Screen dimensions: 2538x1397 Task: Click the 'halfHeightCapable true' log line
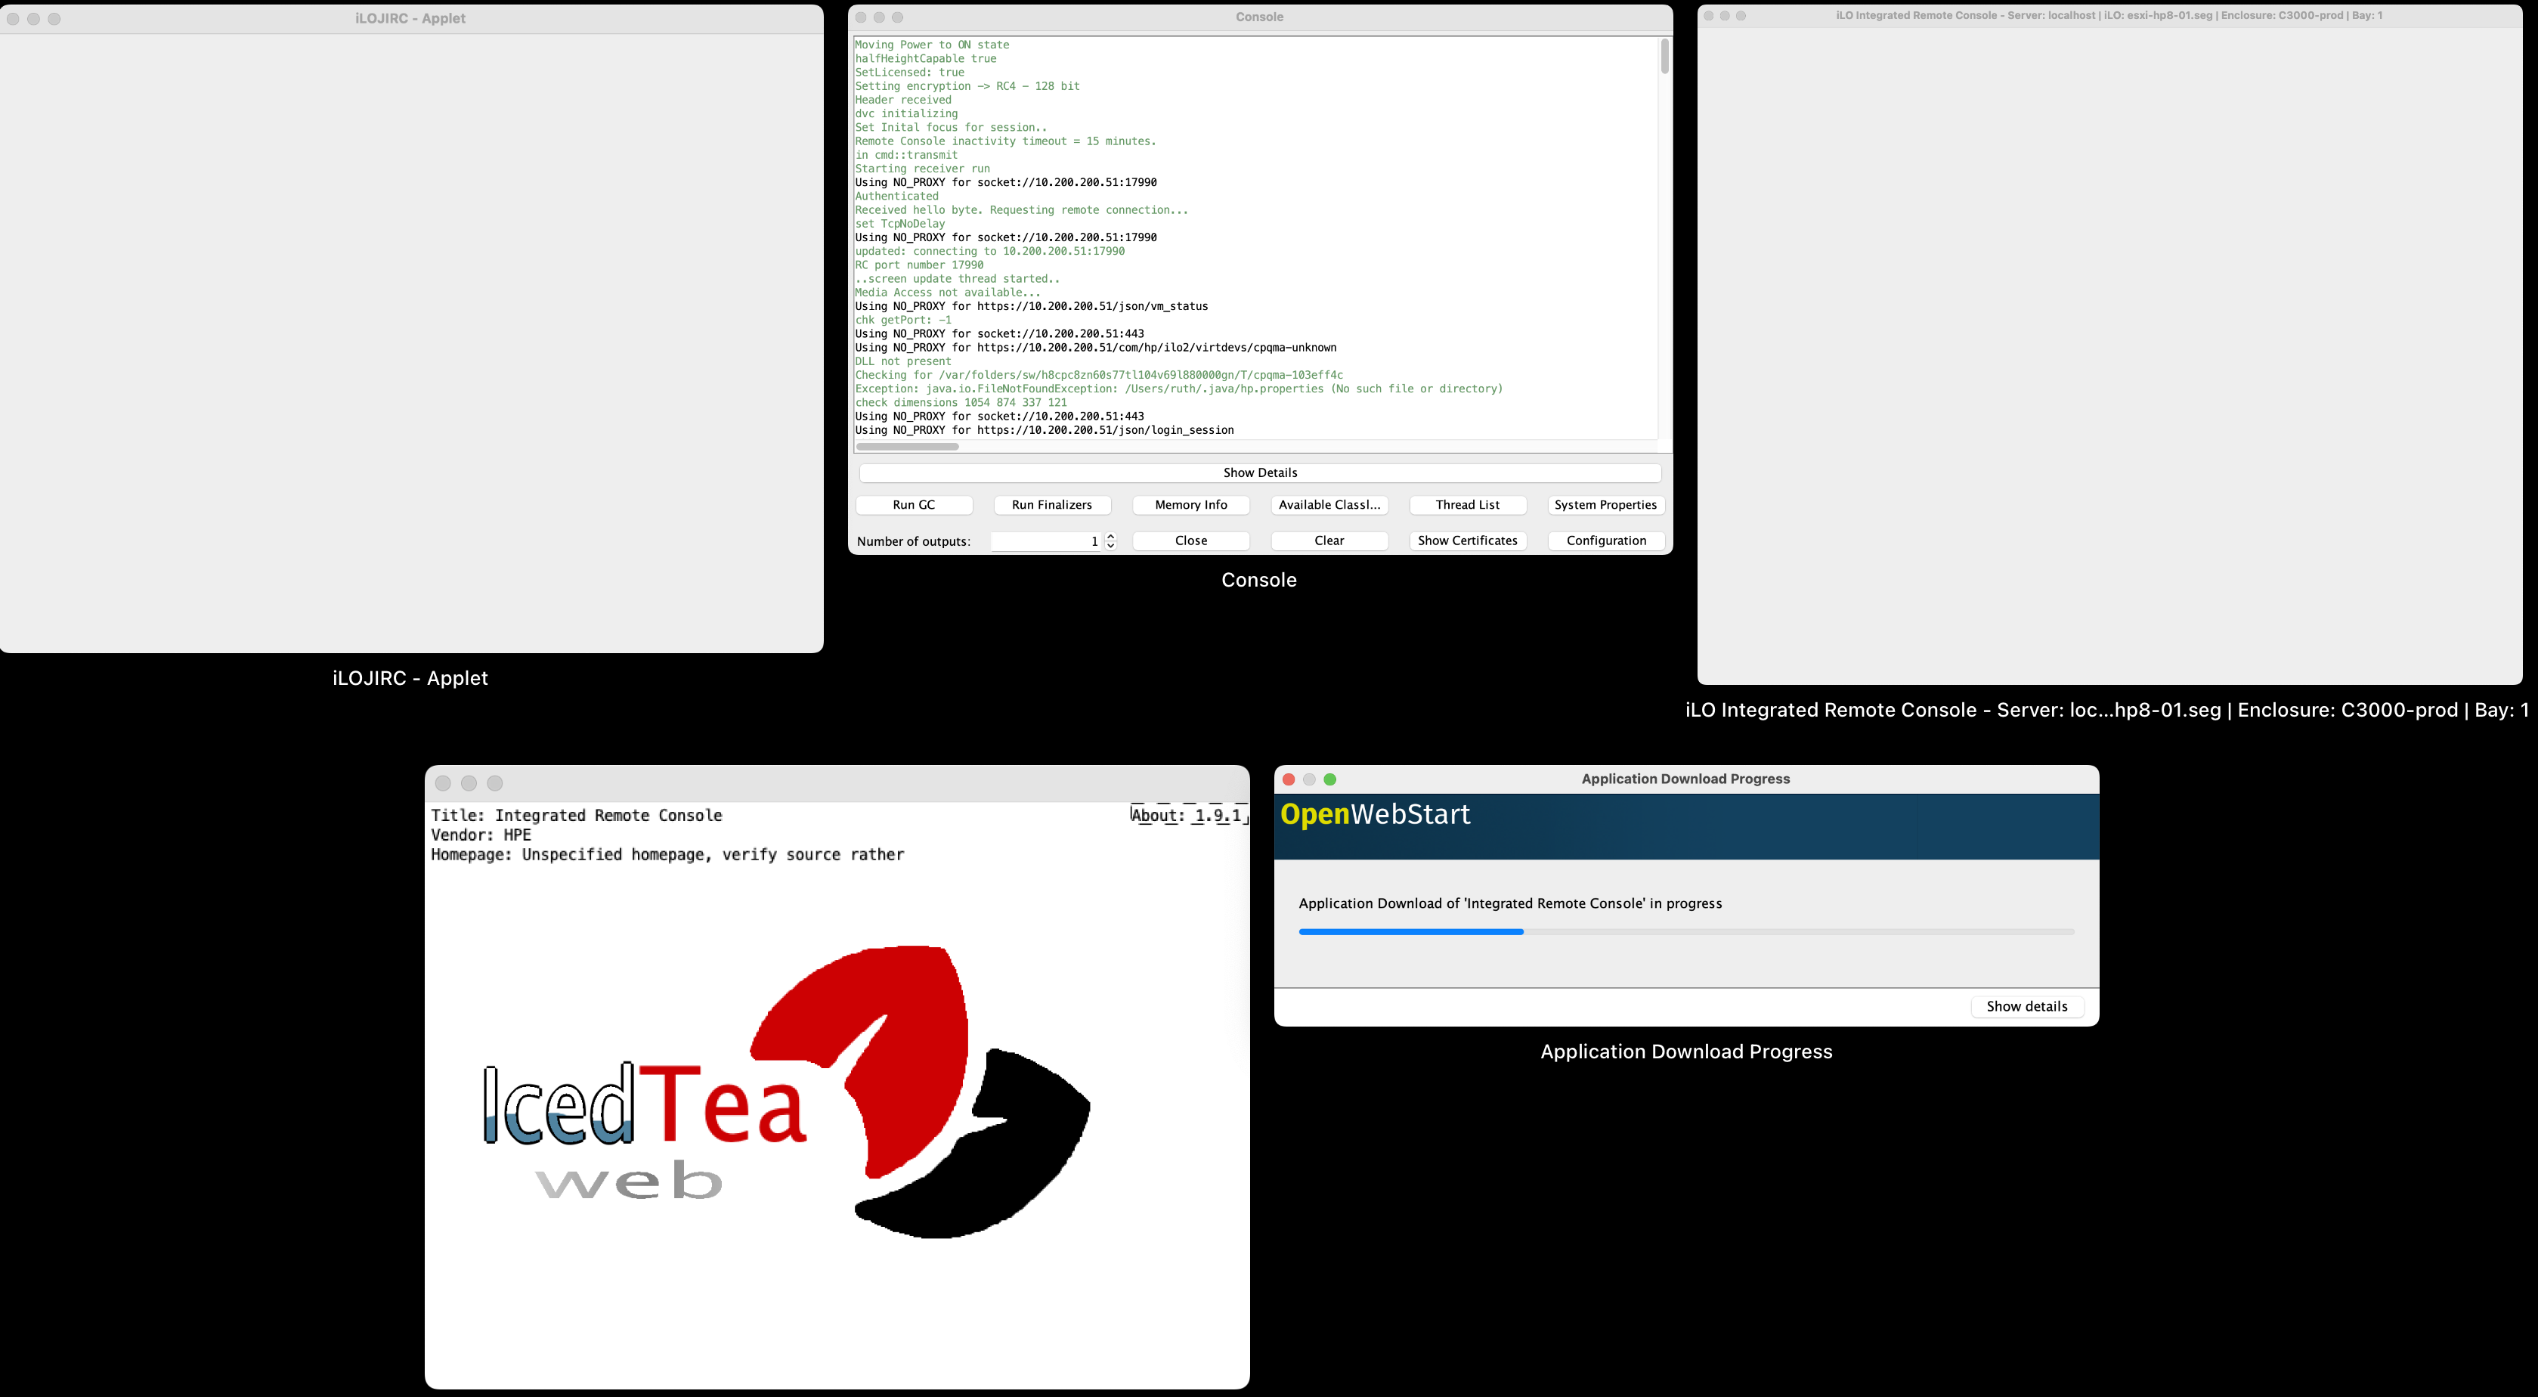(925, 58)
